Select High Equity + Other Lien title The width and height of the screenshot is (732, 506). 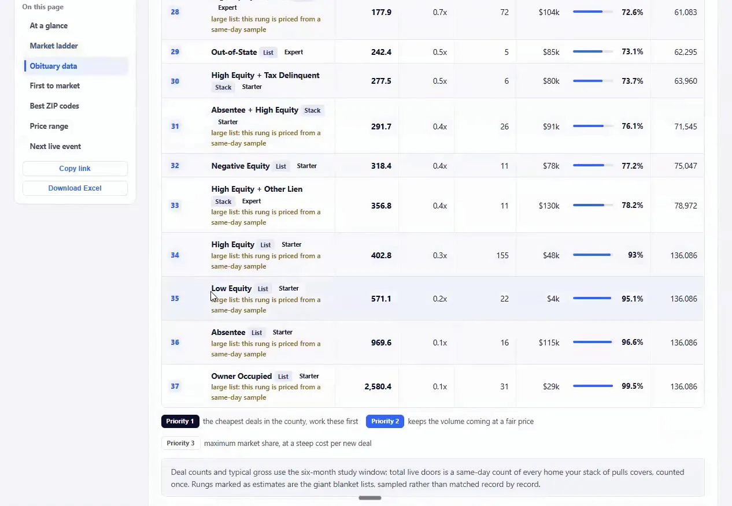coord(257,189)
